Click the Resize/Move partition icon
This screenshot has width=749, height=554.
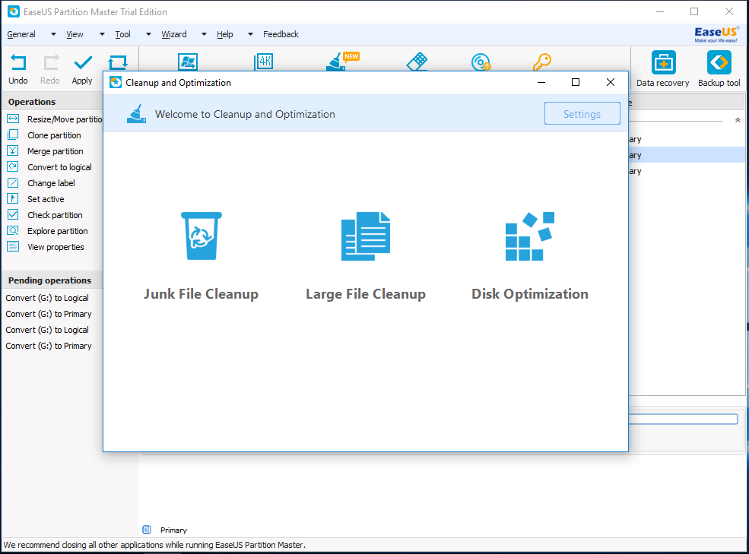[x=13, y=119]
